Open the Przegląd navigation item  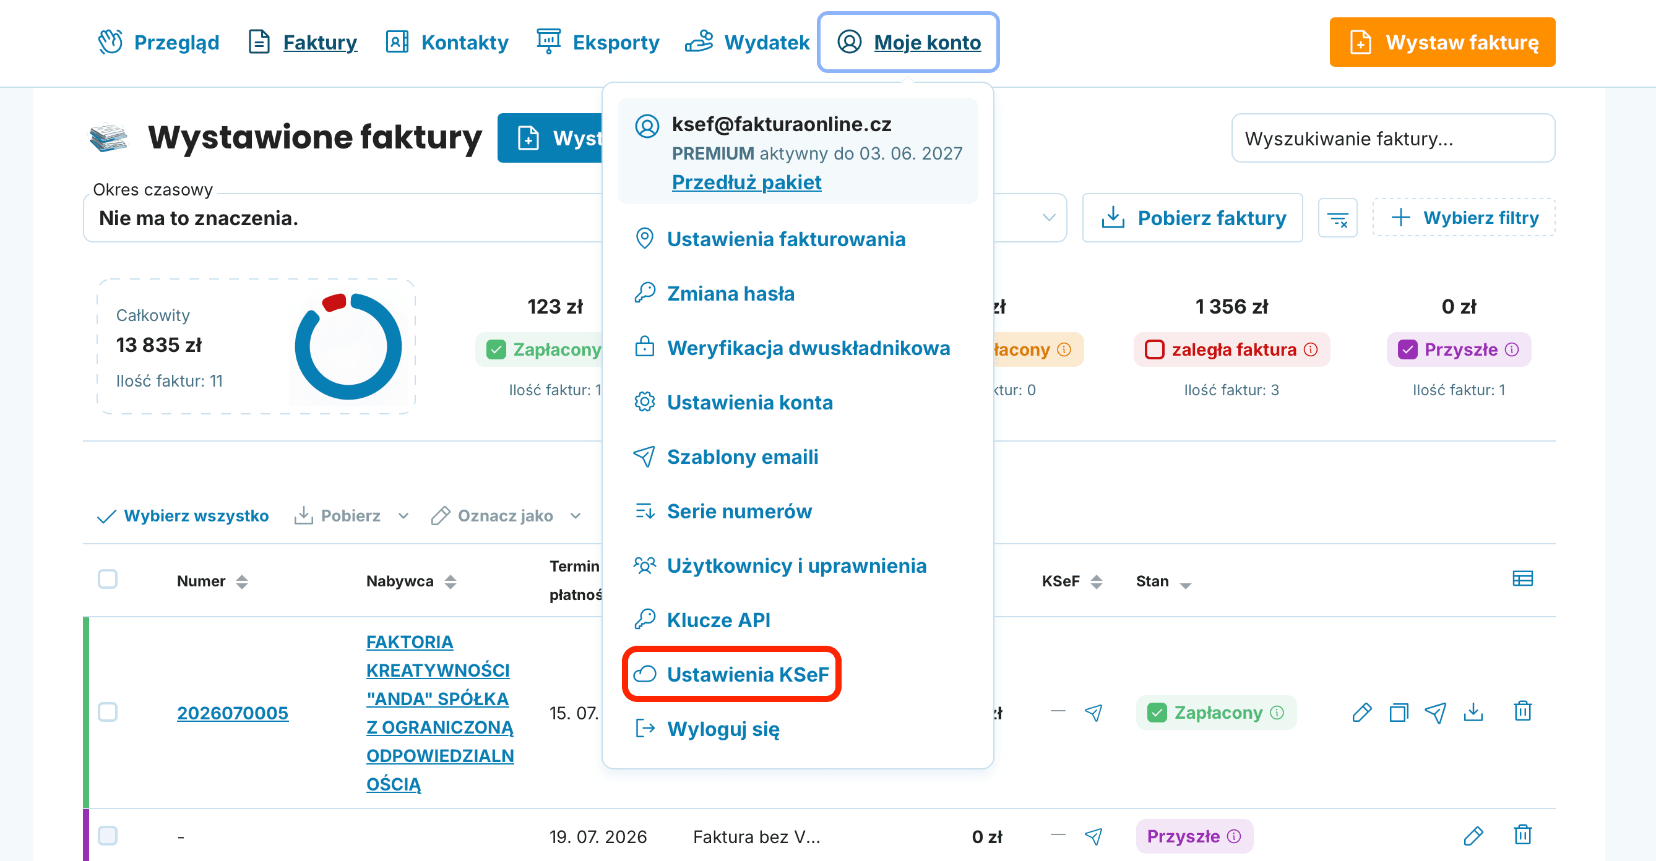[x=159, y=43]
